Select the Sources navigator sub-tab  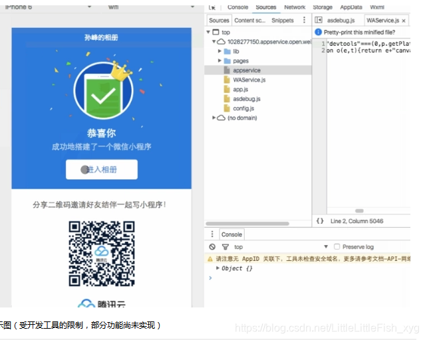click(x=219, y=21)
